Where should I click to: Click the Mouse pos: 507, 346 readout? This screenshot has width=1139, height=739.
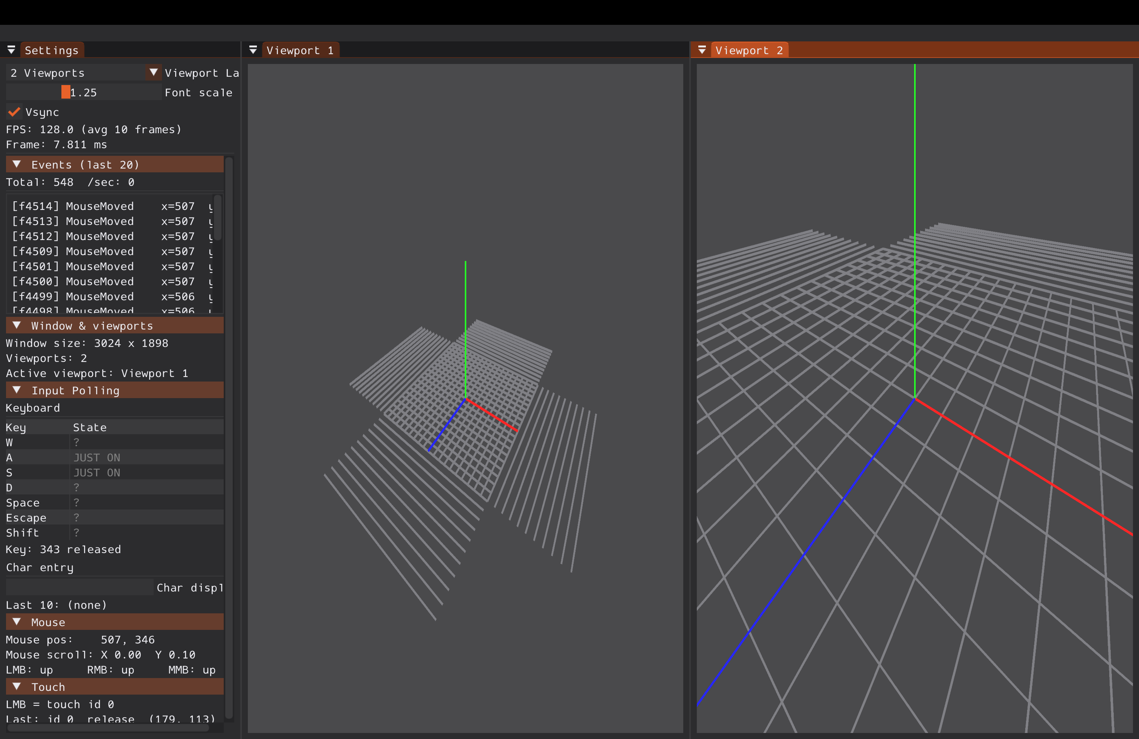click(x=80, y=640)
